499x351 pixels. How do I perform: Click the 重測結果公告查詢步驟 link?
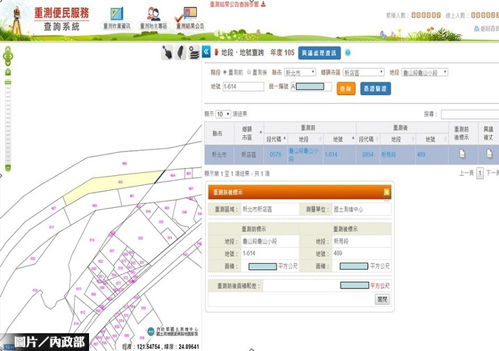pos(235,4)
